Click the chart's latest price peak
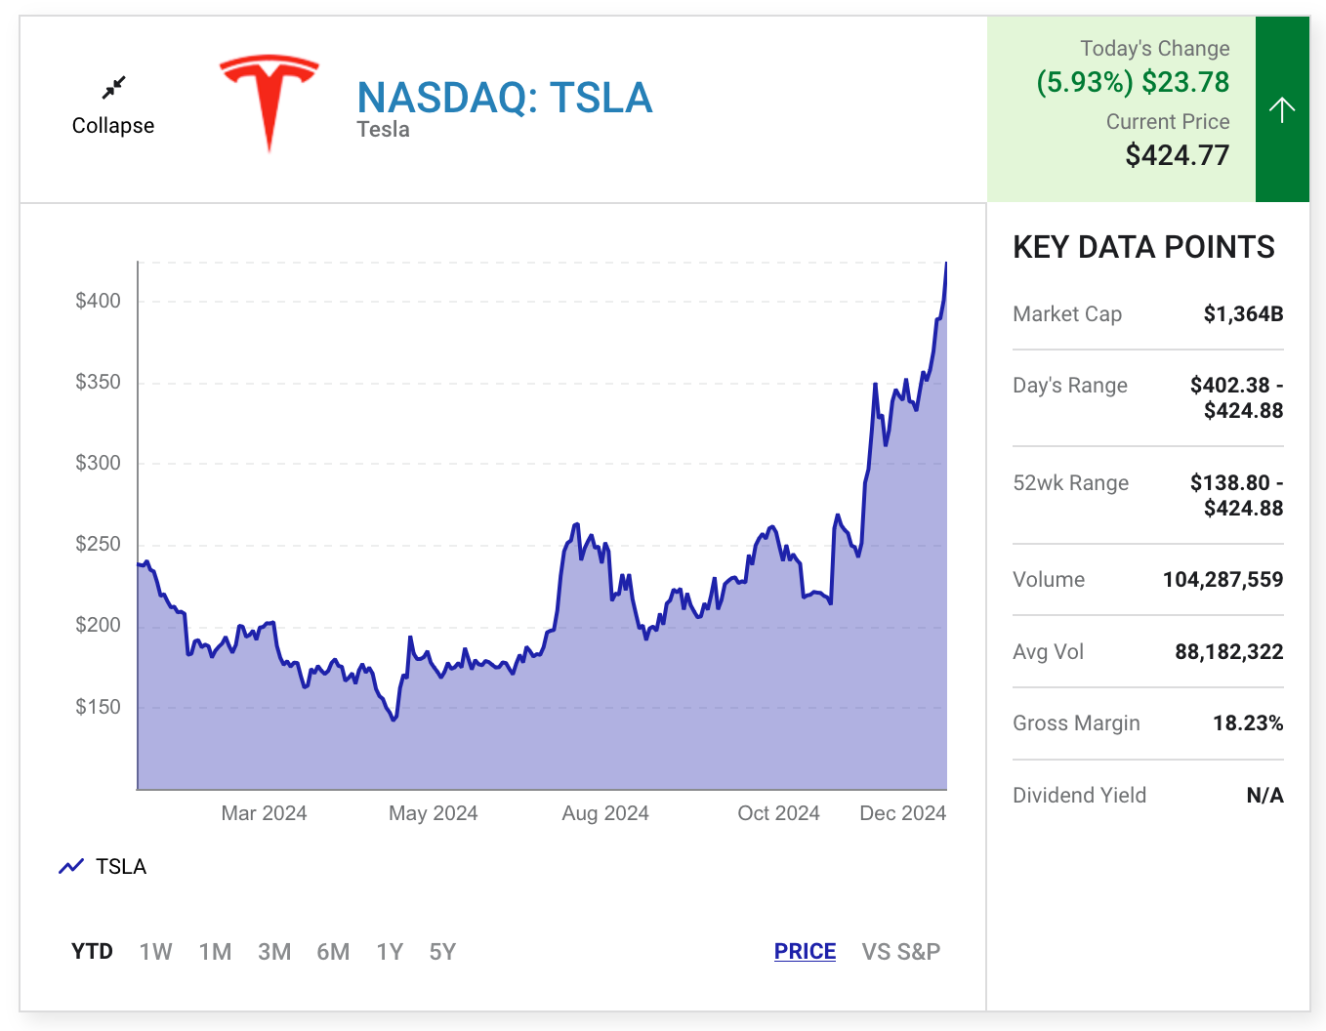1326x1031 pixels. click(945, 265)
